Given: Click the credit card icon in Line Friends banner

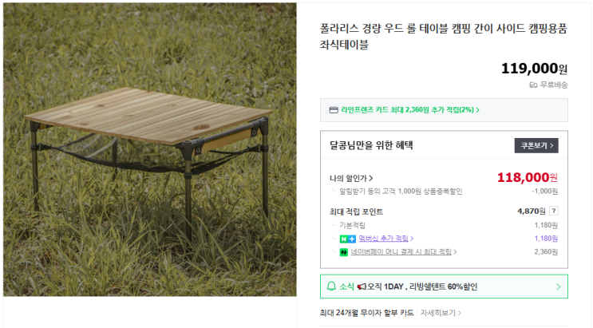Looking at the screenshot, I should point(334,110).
